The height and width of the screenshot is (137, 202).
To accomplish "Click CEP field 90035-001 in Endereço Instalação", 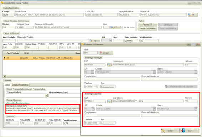I will point(95,65).
